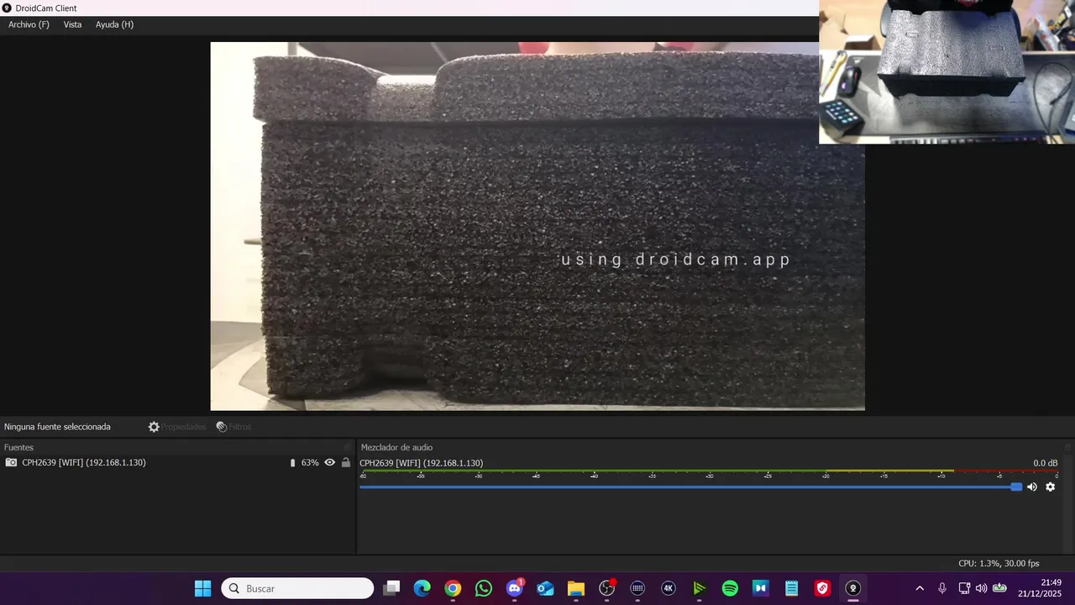Image resolution: width=1075 pixels, height=605 pixels.
Task: Click the Fuentes panel dock icon
Action: 347,448
